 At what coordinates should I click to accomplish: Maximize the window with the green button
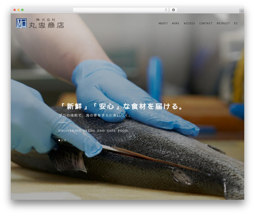pos(22,10)
